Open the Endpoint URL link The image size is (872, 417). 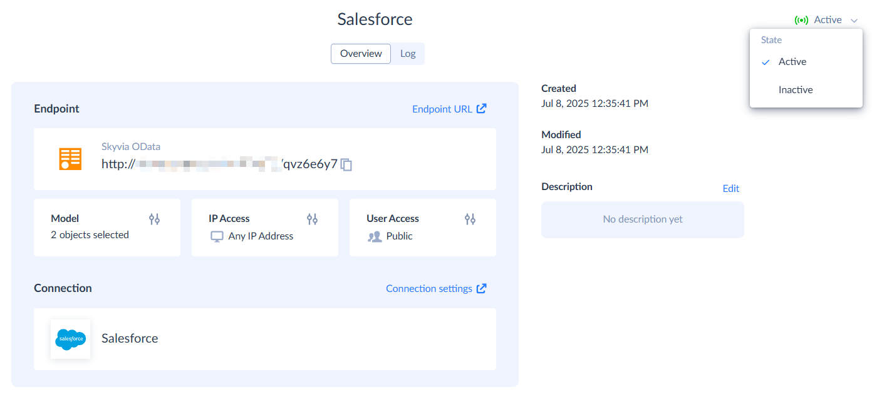click(x=442, y=109)
